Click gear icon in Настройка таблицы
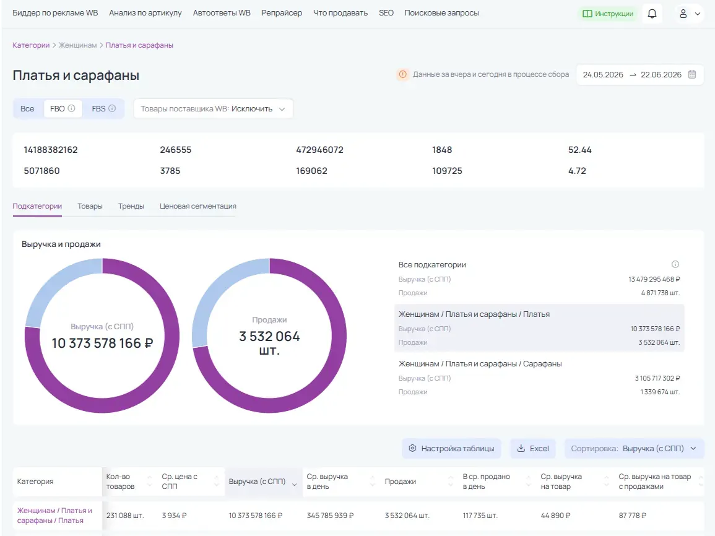 click(413, 448)
